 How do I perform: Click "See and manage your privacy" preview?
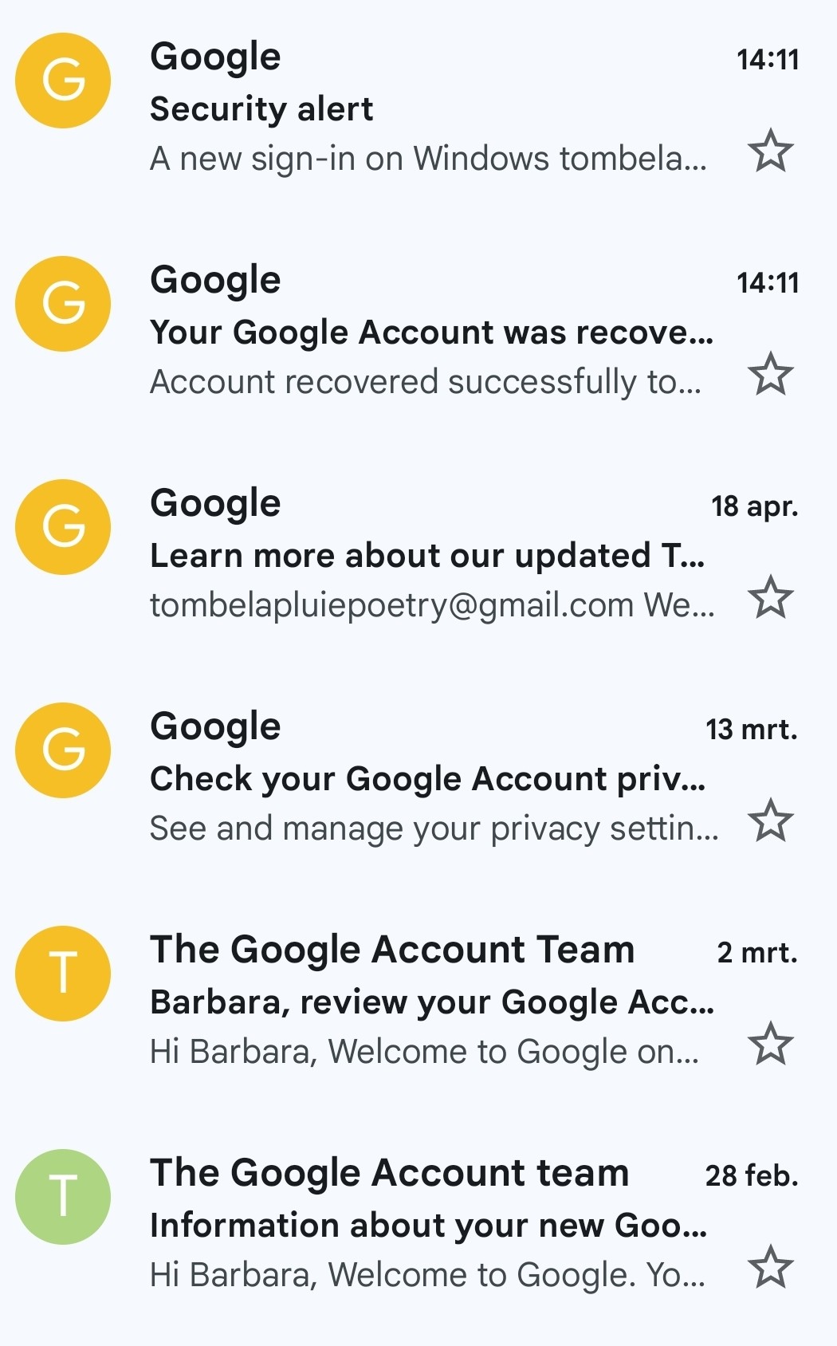[433, 828]
